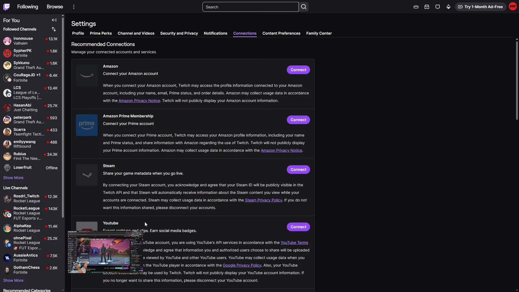Open CouRageJD channel avatar
This screenshot has width=519, height=292.
coord(7,78)
